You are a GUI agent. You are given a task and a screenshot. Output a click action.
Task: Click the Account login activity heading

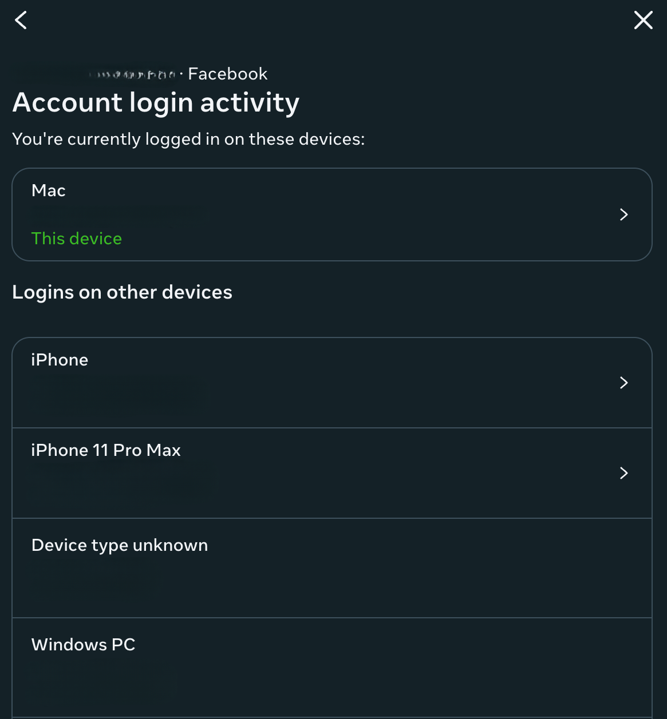(x=156, y=103)
